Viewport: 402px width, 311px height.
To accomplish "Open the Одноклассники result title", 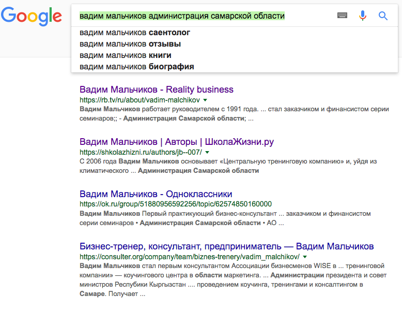I will [156, 194].
